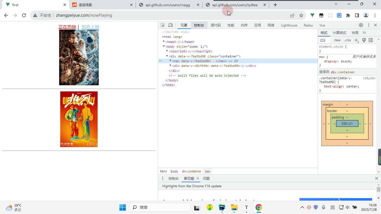This screenshot has width=381, height=214.
Task: Open WebStorm from the taskbar
Action: (222, 207)
